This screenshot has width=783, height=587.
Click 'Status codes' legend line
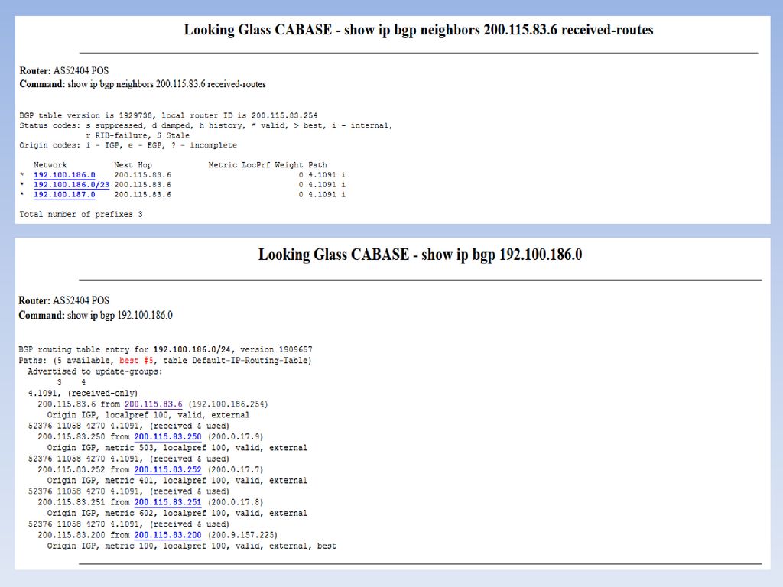point(206,126)
